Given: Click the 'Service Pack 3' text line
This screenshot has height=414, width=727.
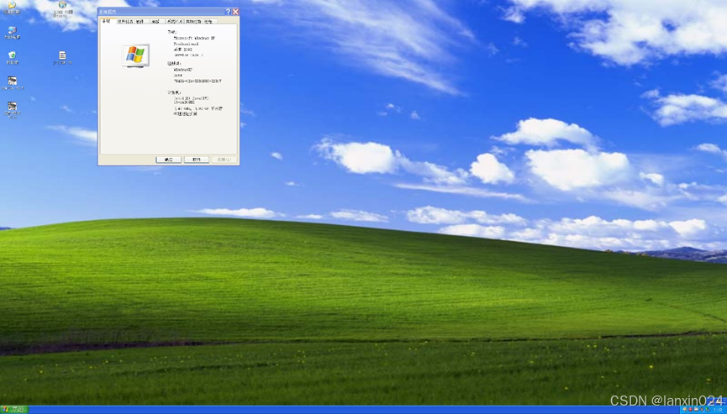Looking at the screenshot, I should coord(188,55).
